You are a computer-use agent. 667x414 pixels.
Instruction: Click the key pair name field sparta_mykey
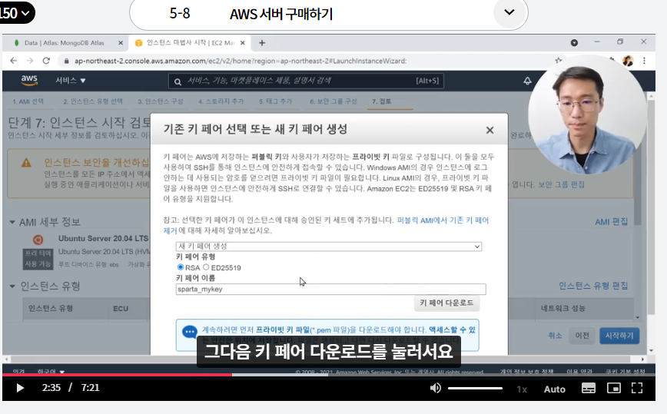coord(330,290)
